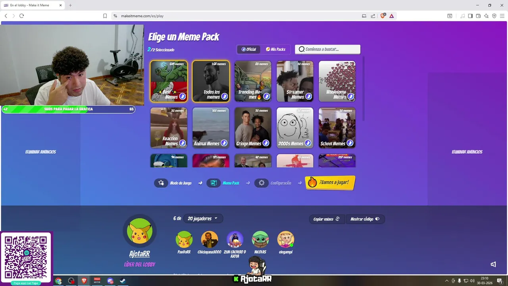Select the Cringe Memes pack
Image resolution: width=508 pixels, height=286 pixels.
[253, 128]
